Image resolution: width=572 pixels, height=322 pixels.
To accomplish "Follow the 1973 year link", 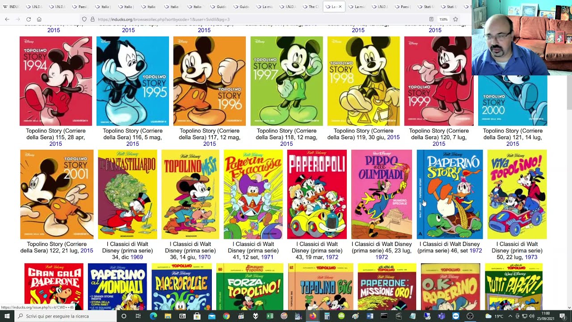I will click(x=531, y=257).
